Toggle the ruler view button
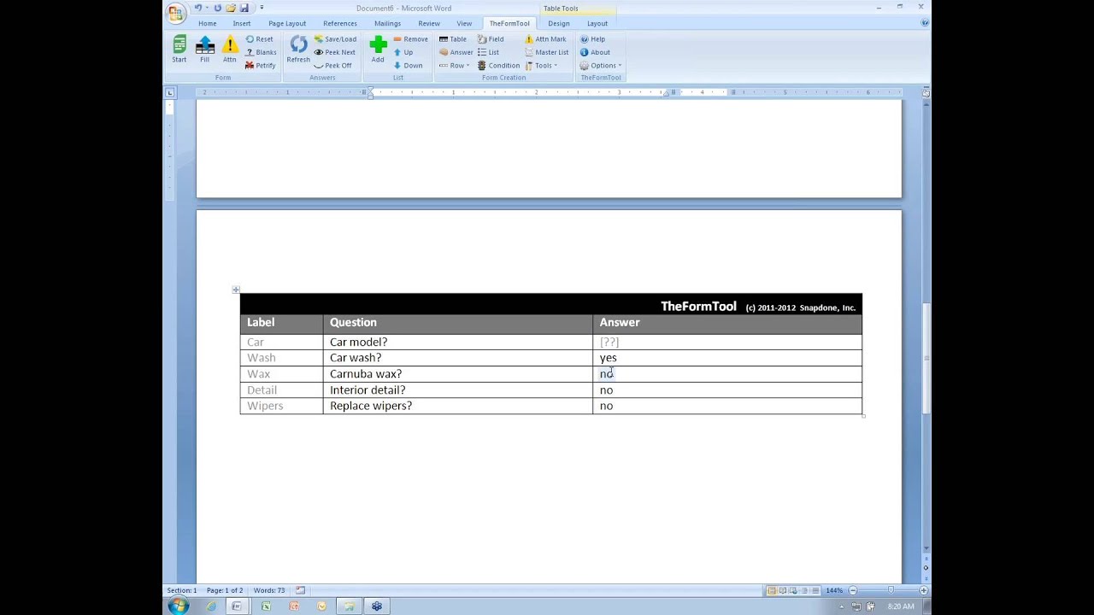Screen dimensions: 1094x615 coord(925,91)
